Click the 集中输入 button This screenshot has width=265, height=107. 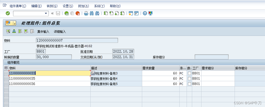pos(43,32)
